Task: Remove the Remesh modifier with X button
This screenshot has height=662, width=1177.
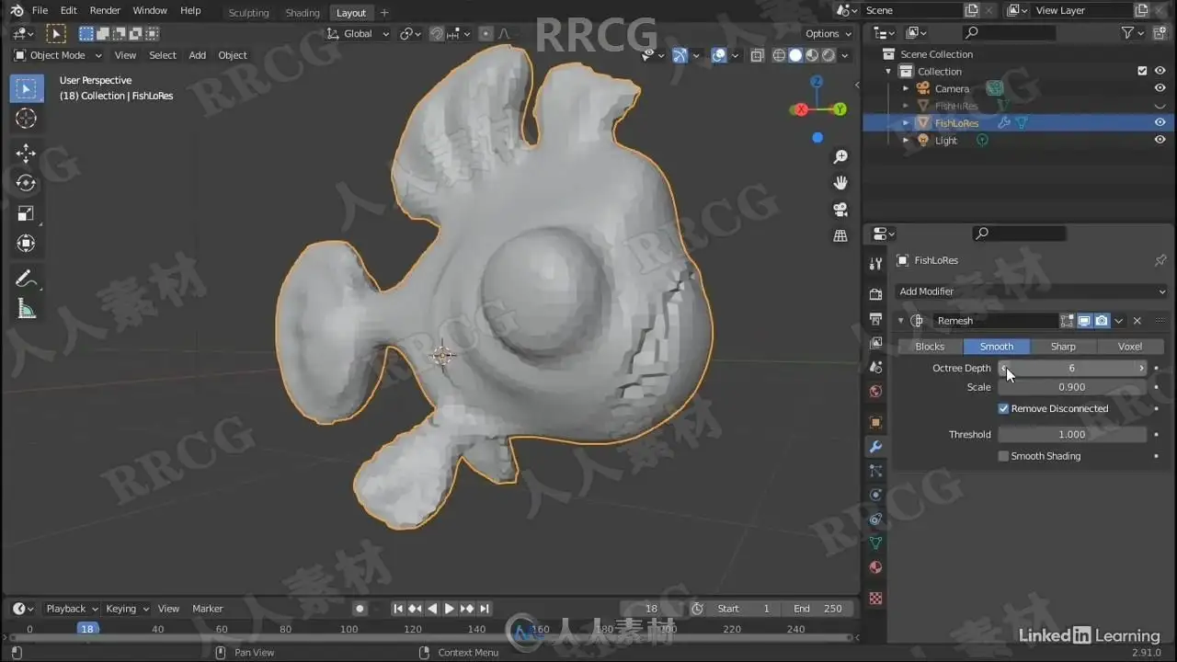Action: pyautogui.click(x=1137, y=321)
